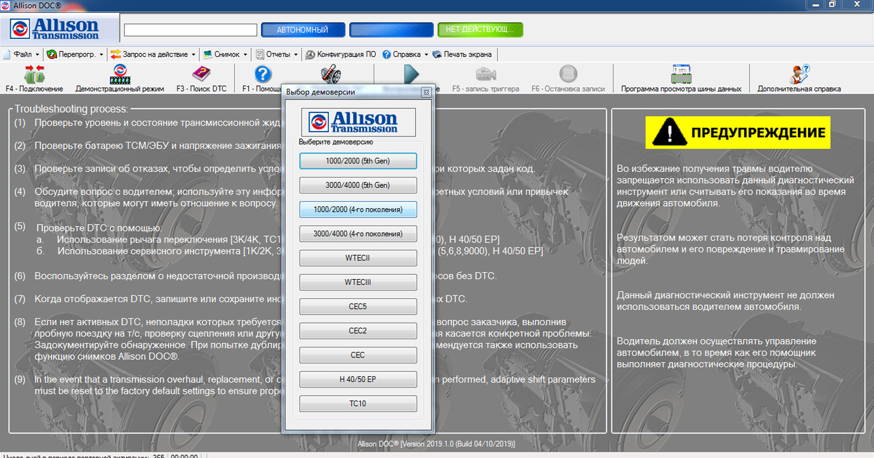Viewport: 874px width, 458px height.
Task: Choose the WTECIII demo button
Action: [x=358, y=282]
